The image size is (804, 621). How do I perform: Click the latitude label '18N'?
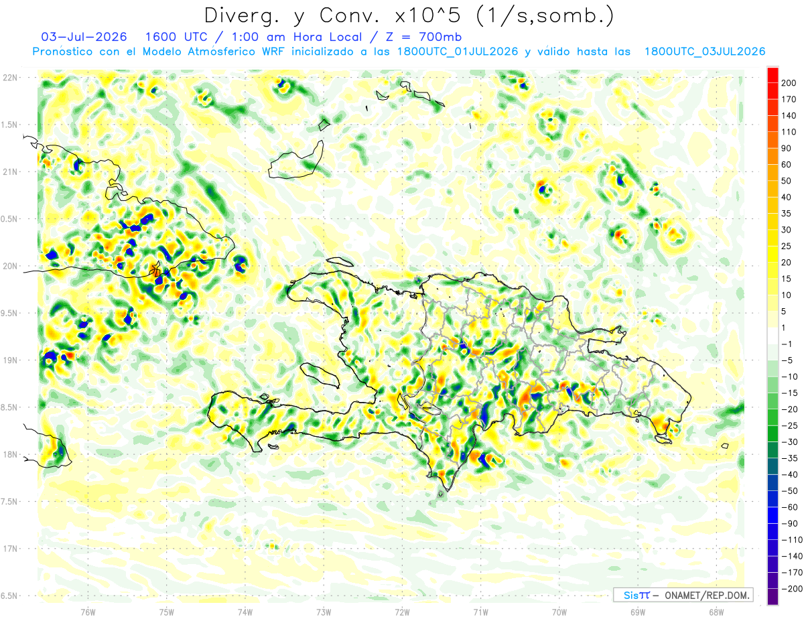(x=9, y=454)
